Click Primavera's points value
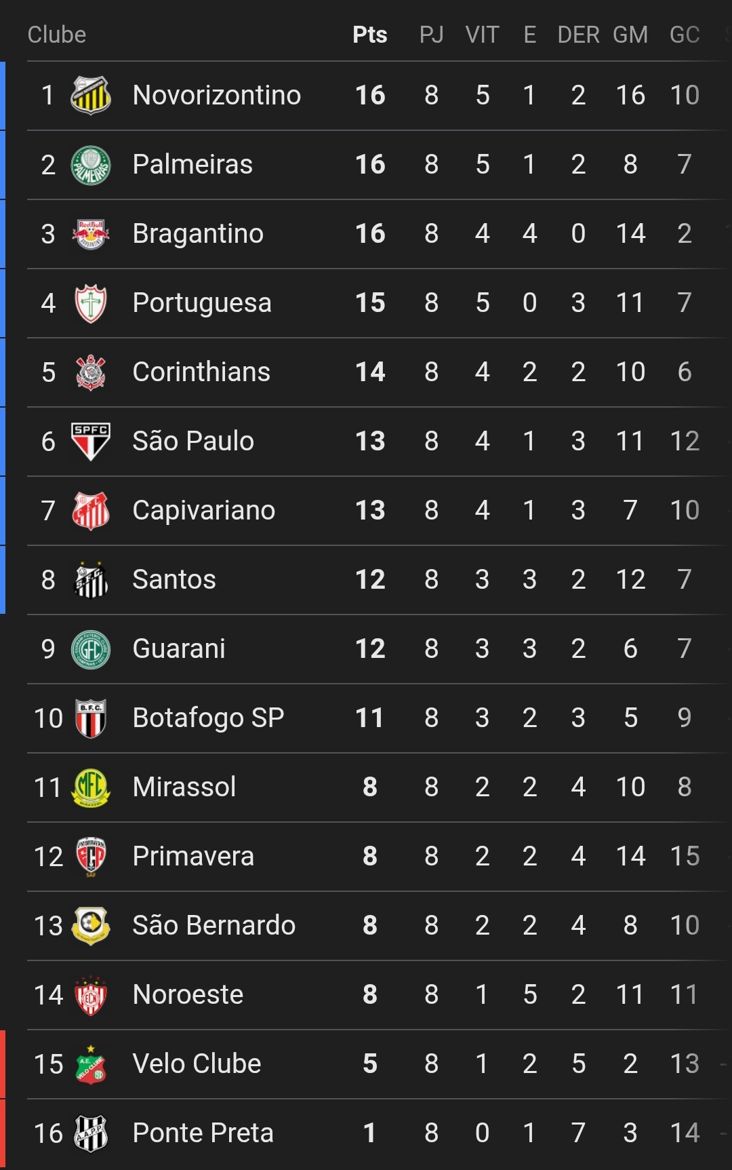732x1170 pixels. click(370, 857)
